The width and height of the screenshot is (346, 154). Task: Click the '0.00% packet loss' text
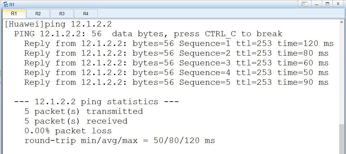[x=68, y=131]
